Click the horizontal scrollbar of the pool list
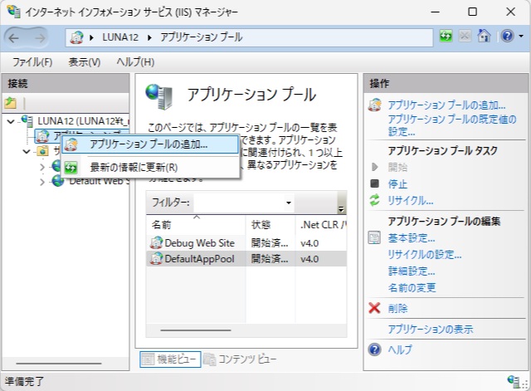The width and height of the screenshot is (531, 391). pos(196,330)
